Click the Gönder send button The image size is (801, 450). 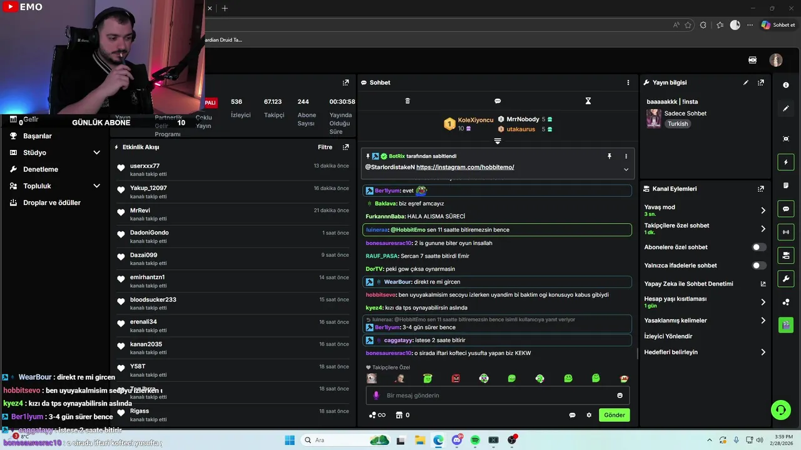615,415
